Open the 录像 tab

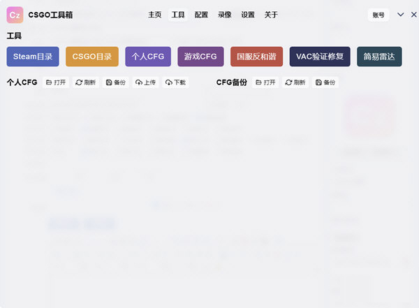(224, 15)
